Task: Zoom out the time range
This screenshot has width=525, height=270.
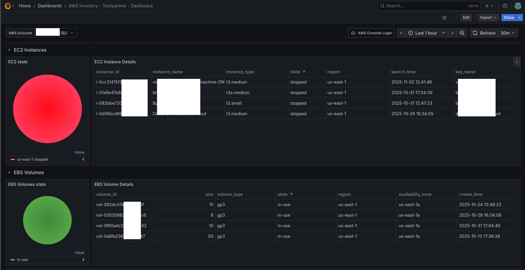Action: tap(462, 33)
